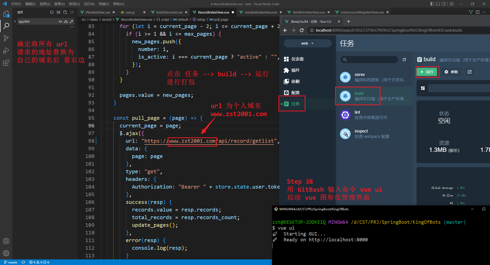Open 任务 tasks page in Vue UI
Screen dimensions: 490x265
click(x=308, y=104)
